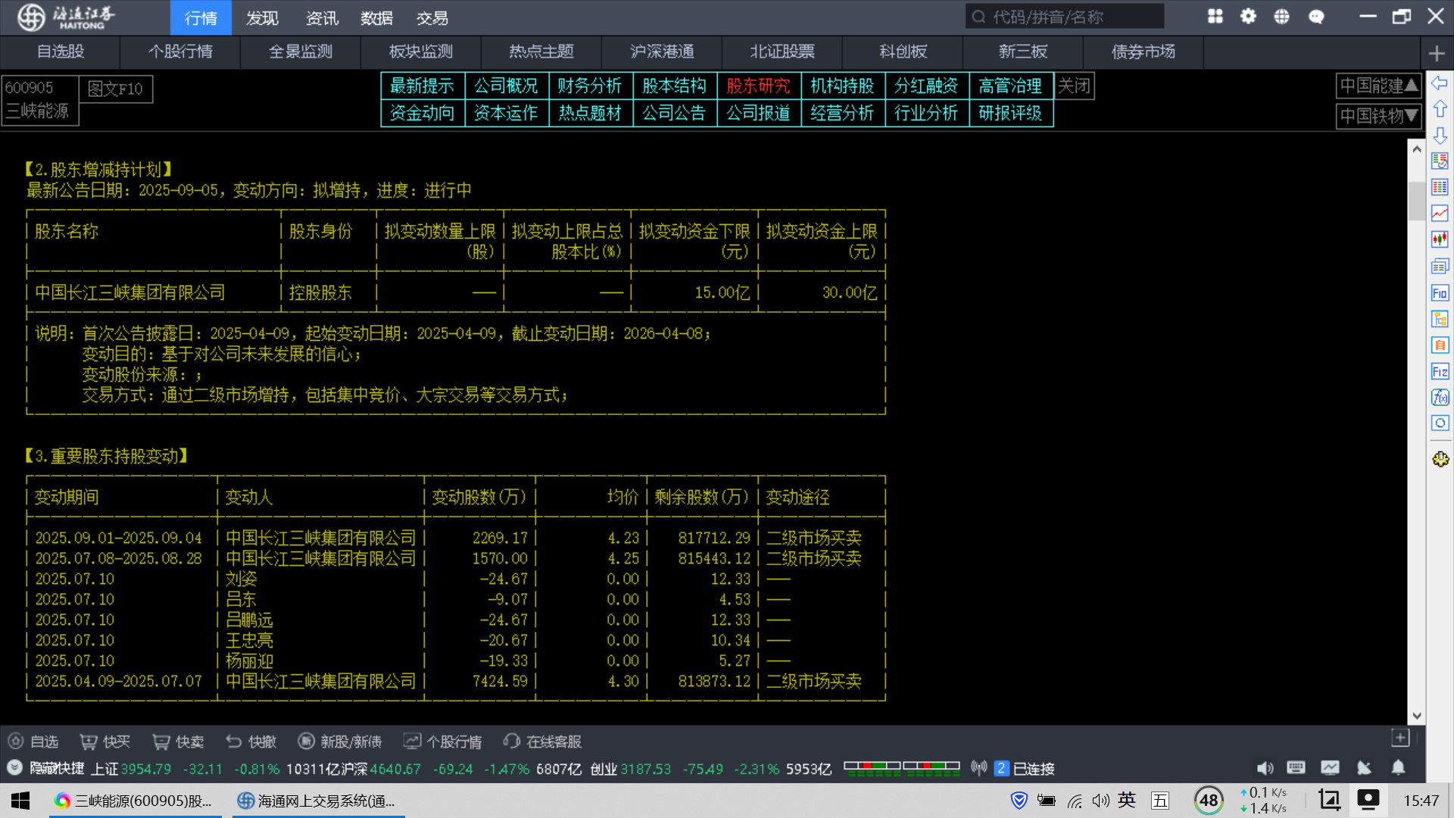Open the f(x) formula icon

pyautogui.click(x=1440, y=398)
